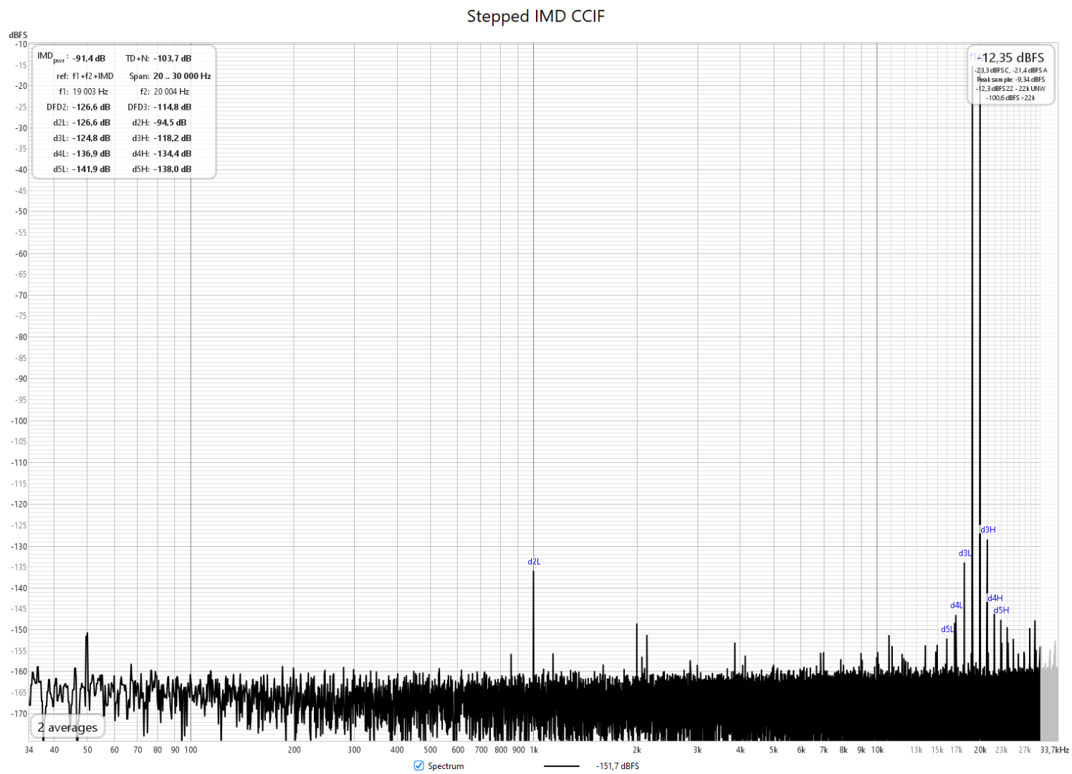Click the 2 averages indicator box

[67, 727]
